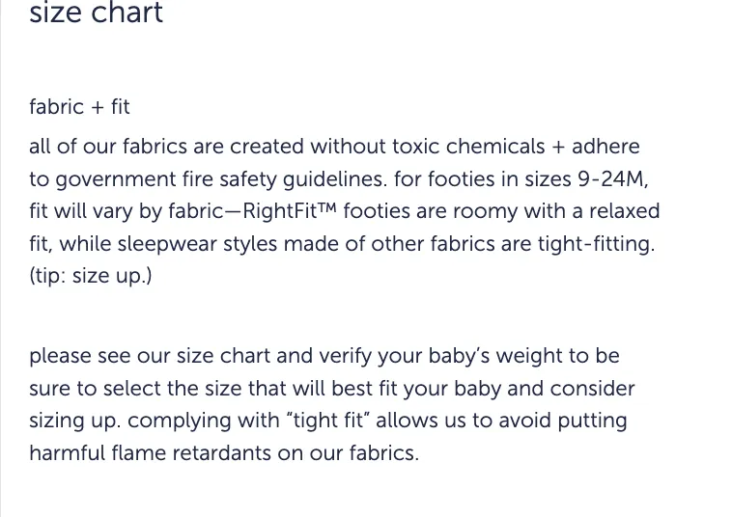This screenshot has width=732, height=517.
Task: Click "sizes 9-24M" in first paragraph
Action: [x=584, y=179]
